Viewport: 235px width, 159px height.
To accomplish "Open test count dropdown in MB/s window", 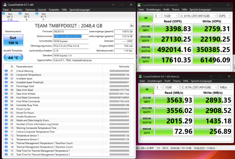I will pos(159,87).
